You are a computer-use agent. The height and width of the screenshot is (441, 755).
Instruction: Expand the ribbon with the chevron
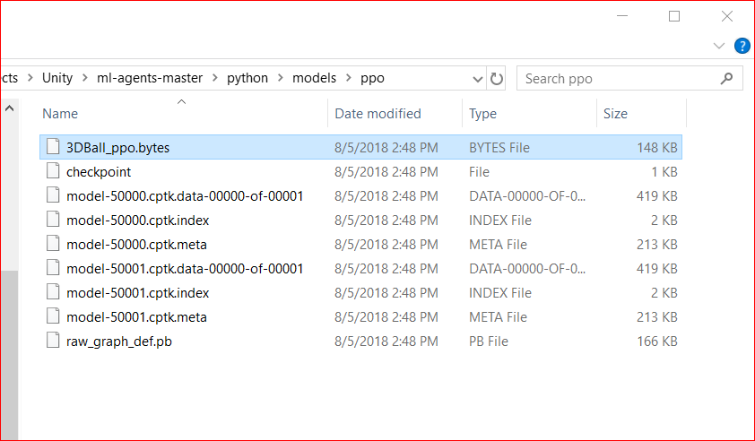tap(719, 46)
